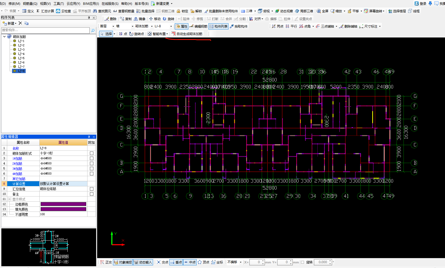Image resolution: width=445 pixels, height=268 pixels.
Task: Open 云检查 cloud check tool
Action: pyautogui.click(x=63, y=11)
